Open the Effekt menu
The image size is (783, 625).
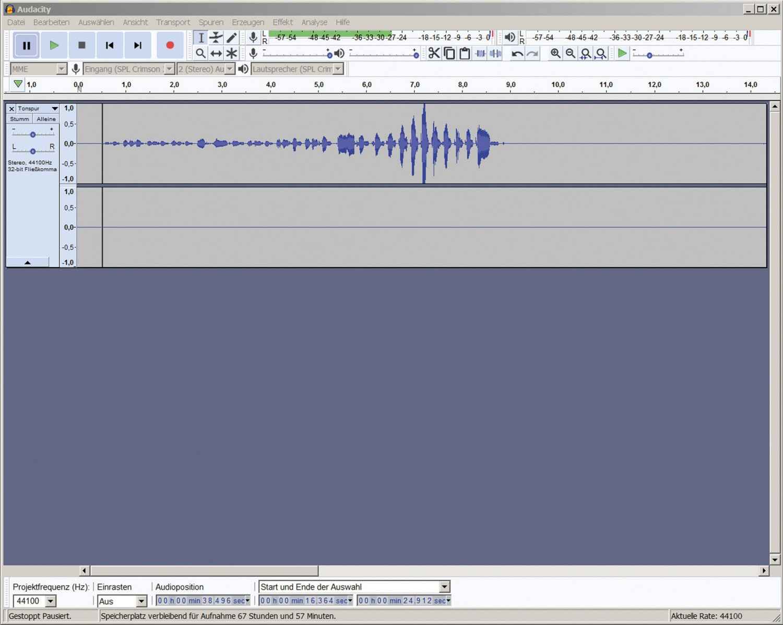click(x=282, y=22)
